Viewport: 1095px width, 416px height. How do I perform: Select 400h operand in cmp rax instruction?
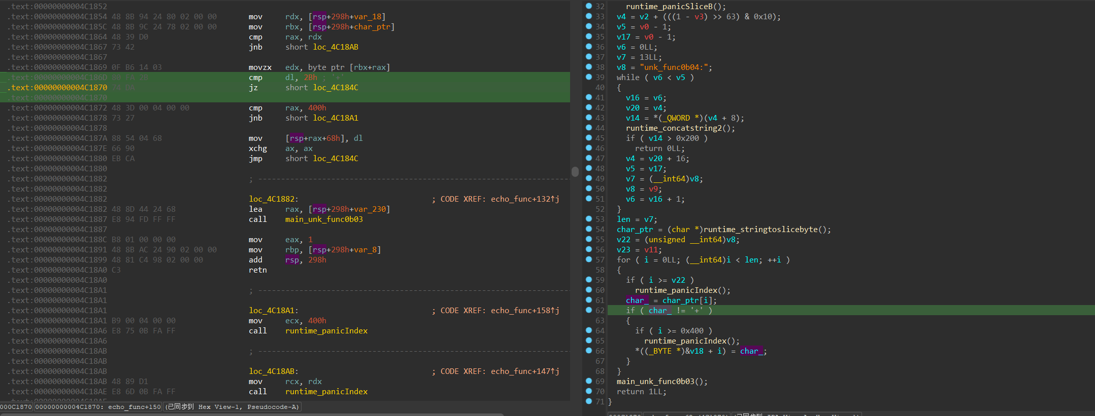click(x=317, y=108)
